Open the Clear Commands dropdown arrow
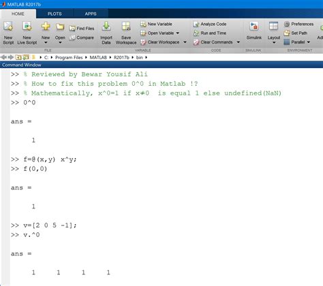Screen dimensions: 323x286 click(239, 42)
